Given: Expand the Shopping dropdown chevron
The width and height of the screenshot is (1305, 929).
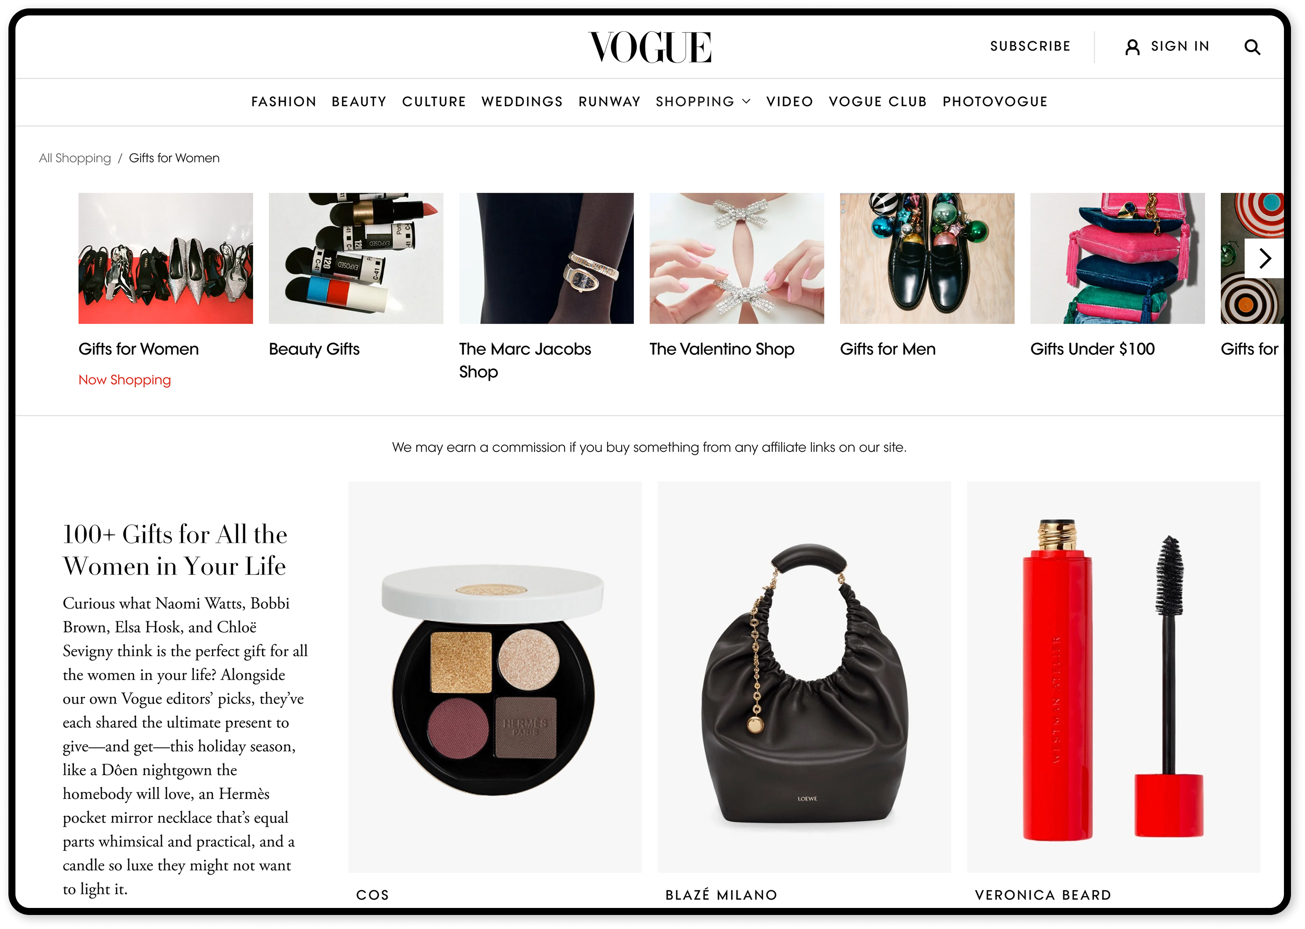Looking at the screenshot, I should point(747,101).
